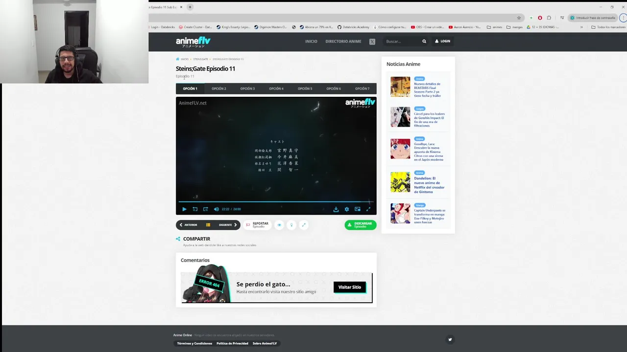Mute the video player volume
The image size is (627, 352).
click(x=216, y=209)
